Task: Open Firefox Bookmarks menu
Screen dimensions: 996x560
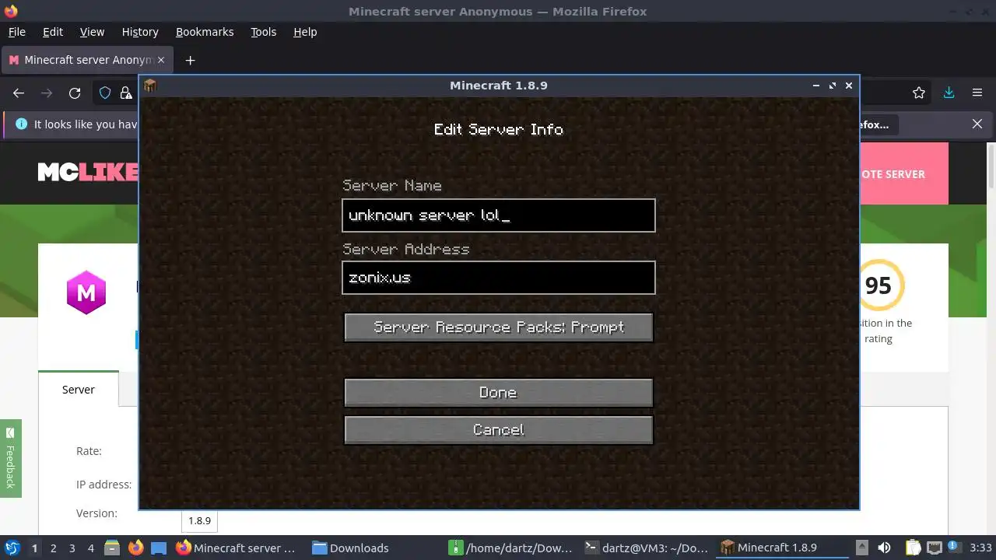Action: click(205, 32)
